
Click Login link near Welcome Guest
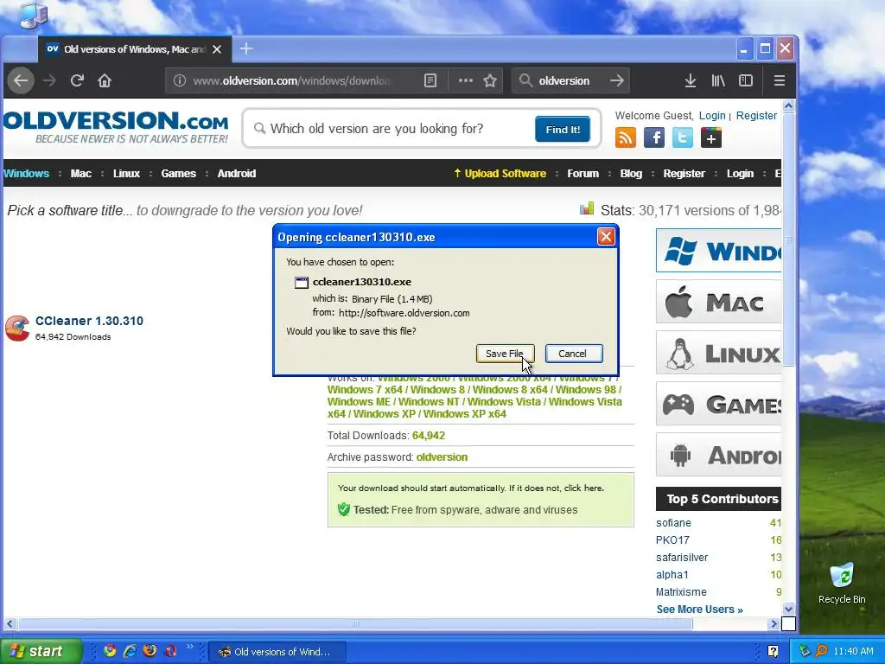tap(712, 115)
